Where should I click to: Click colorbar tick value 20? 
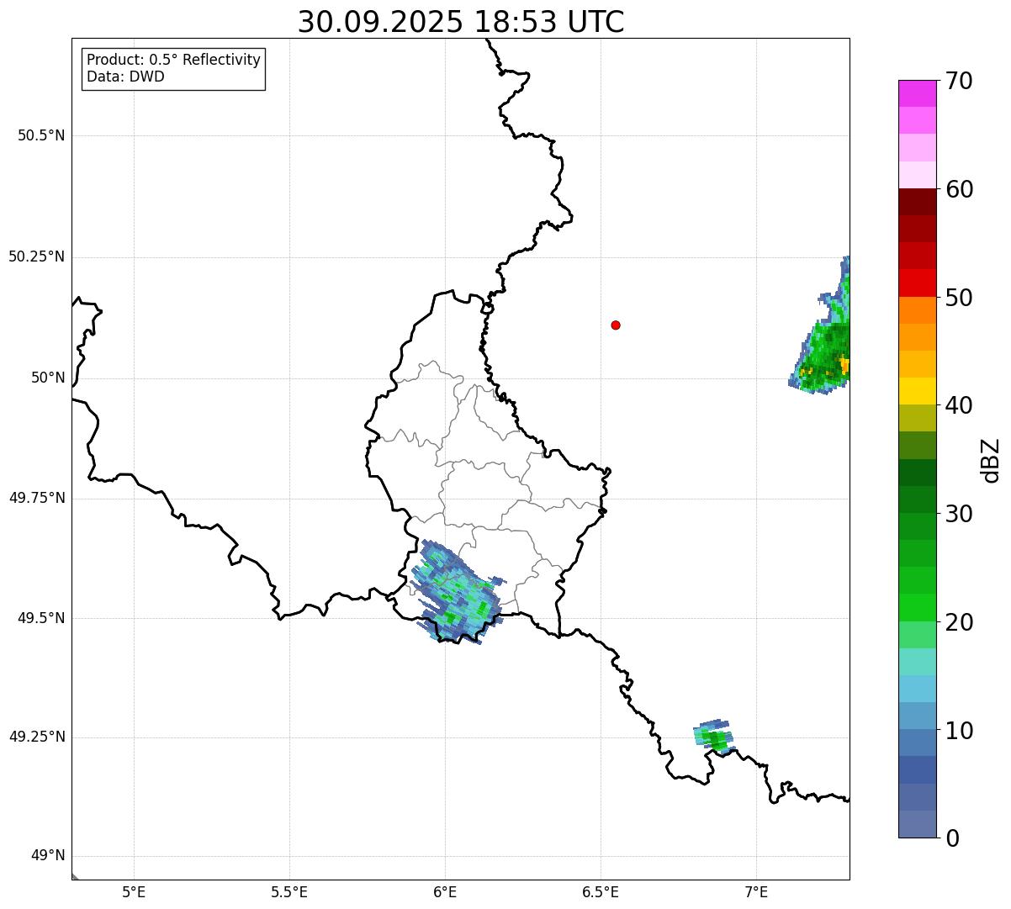click(959, 622)
